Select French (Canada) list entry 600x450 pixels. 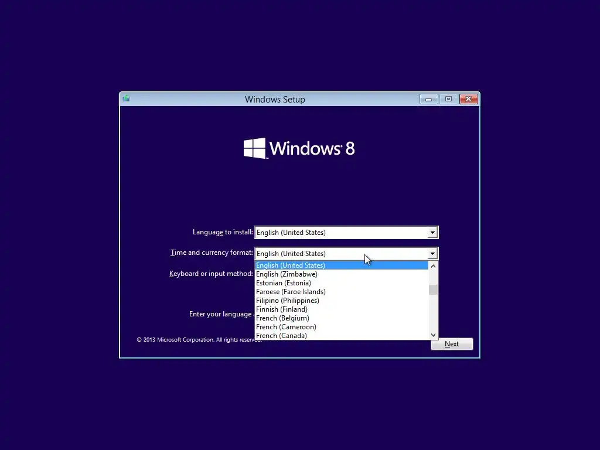tap(342, 335)
